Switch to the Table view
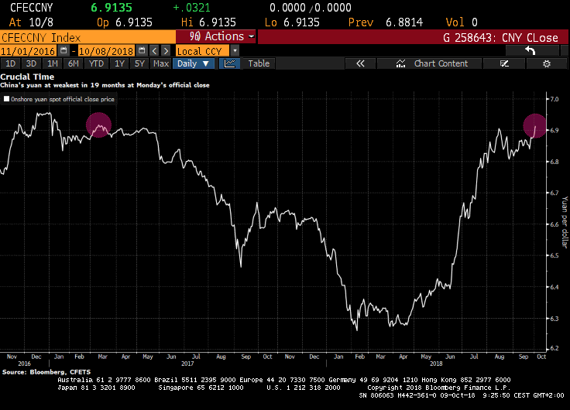The image size is (570, 410). click(259, 63)
